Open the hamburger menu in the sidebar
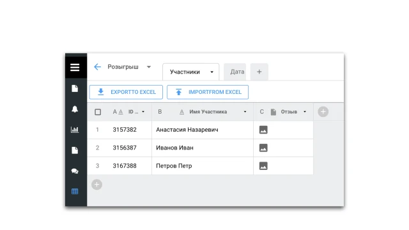 [75, 67]
